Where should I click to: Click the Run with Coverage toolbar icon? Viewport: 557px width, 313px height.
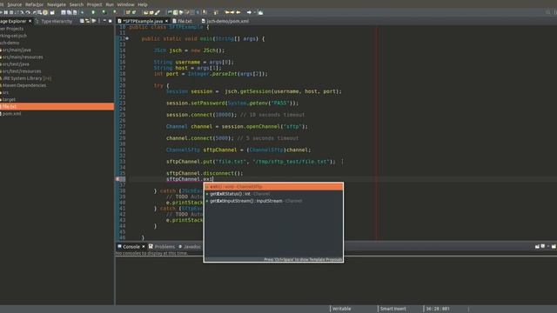(x=104, y=12)
